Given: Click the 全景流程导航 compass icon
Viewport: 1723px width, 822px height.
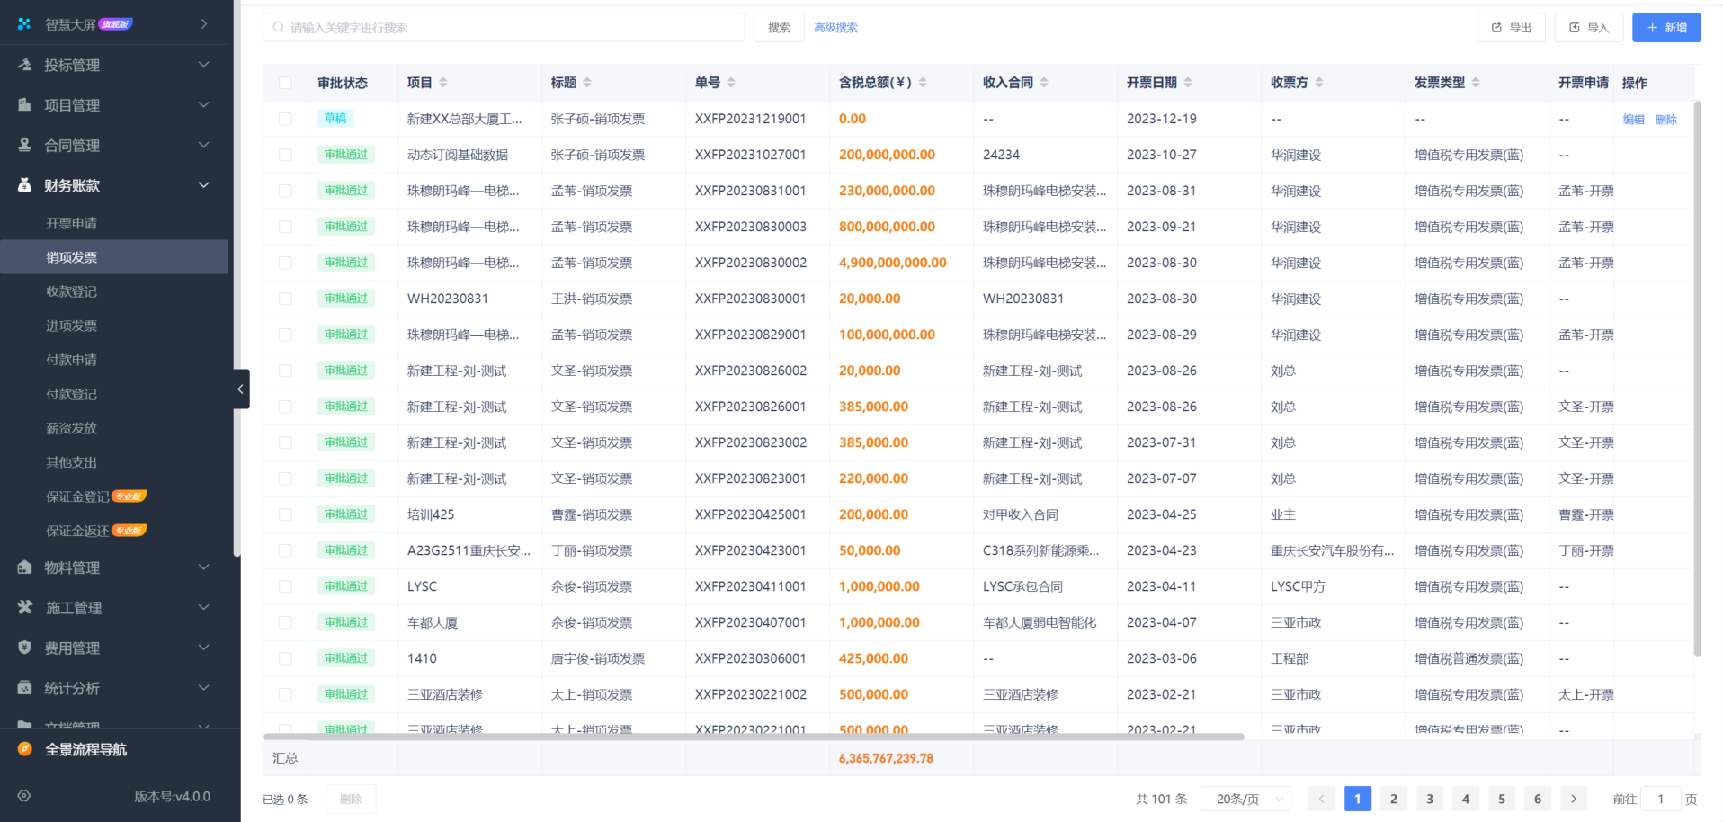Looking at the screenshot, I should (x=24, y=749).
